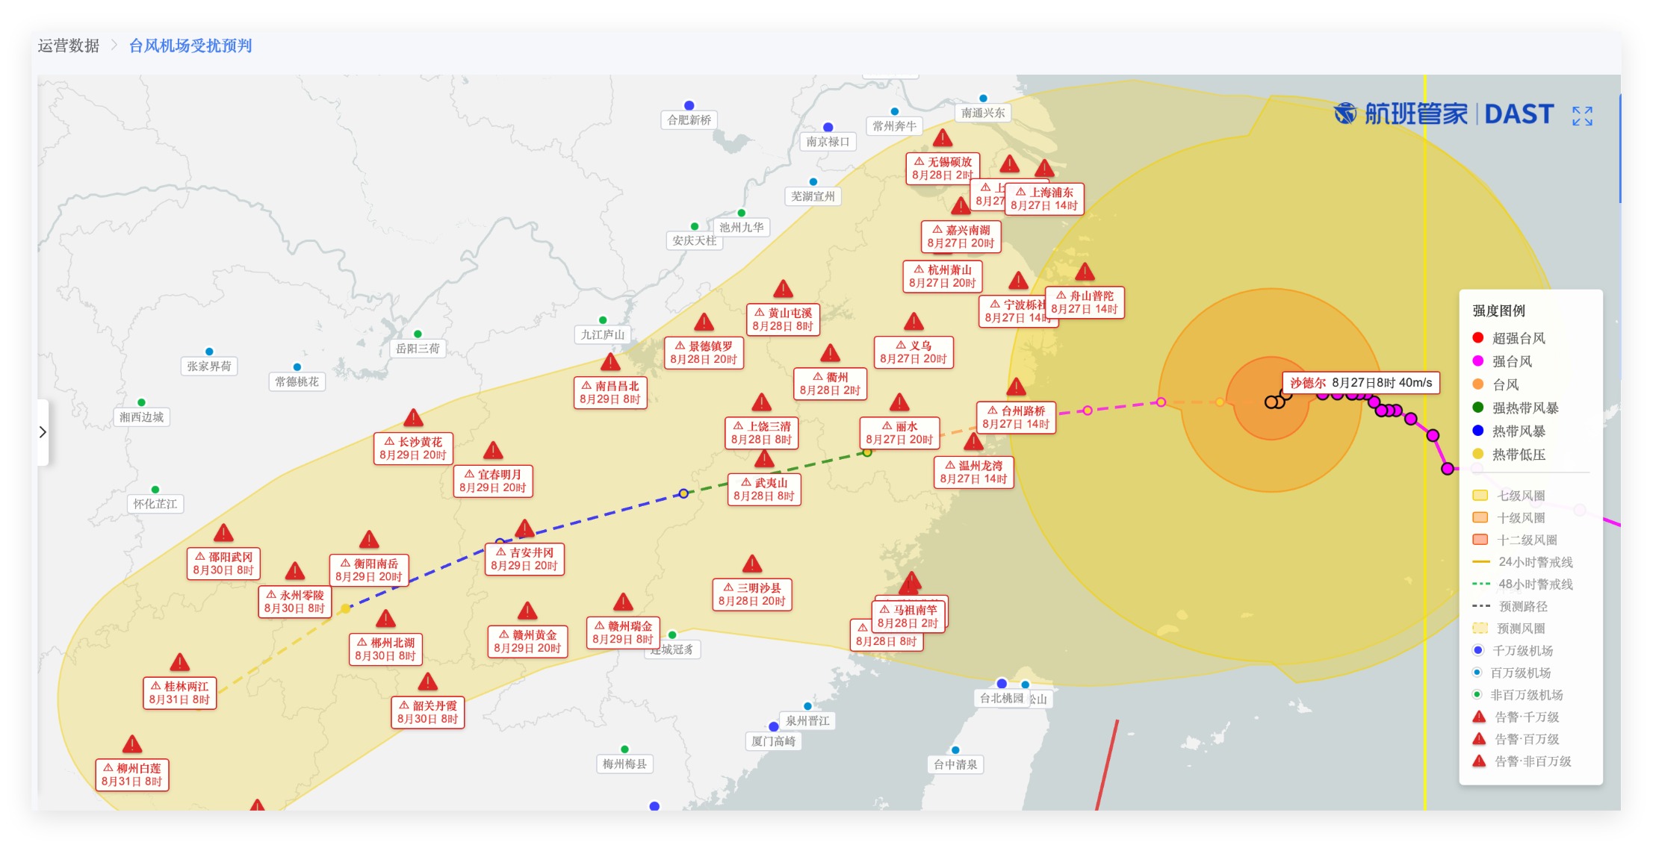Open the 运营数据 breadcrumb link

(x=69, y=46)
